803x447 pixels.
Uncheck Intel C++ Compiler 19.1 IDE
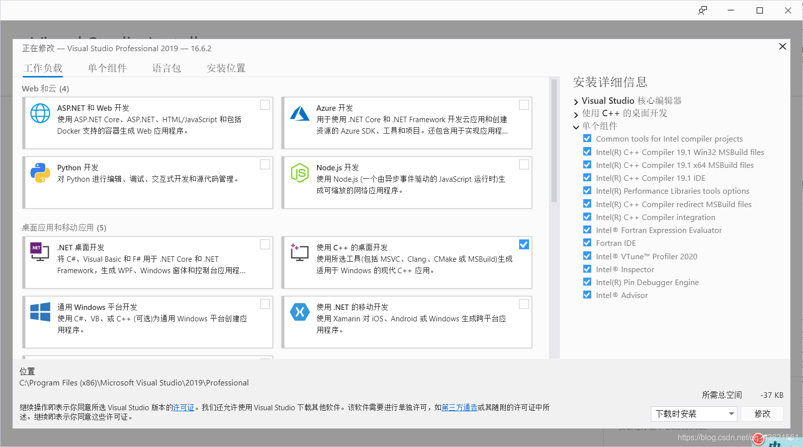click(x=587, y=177)
